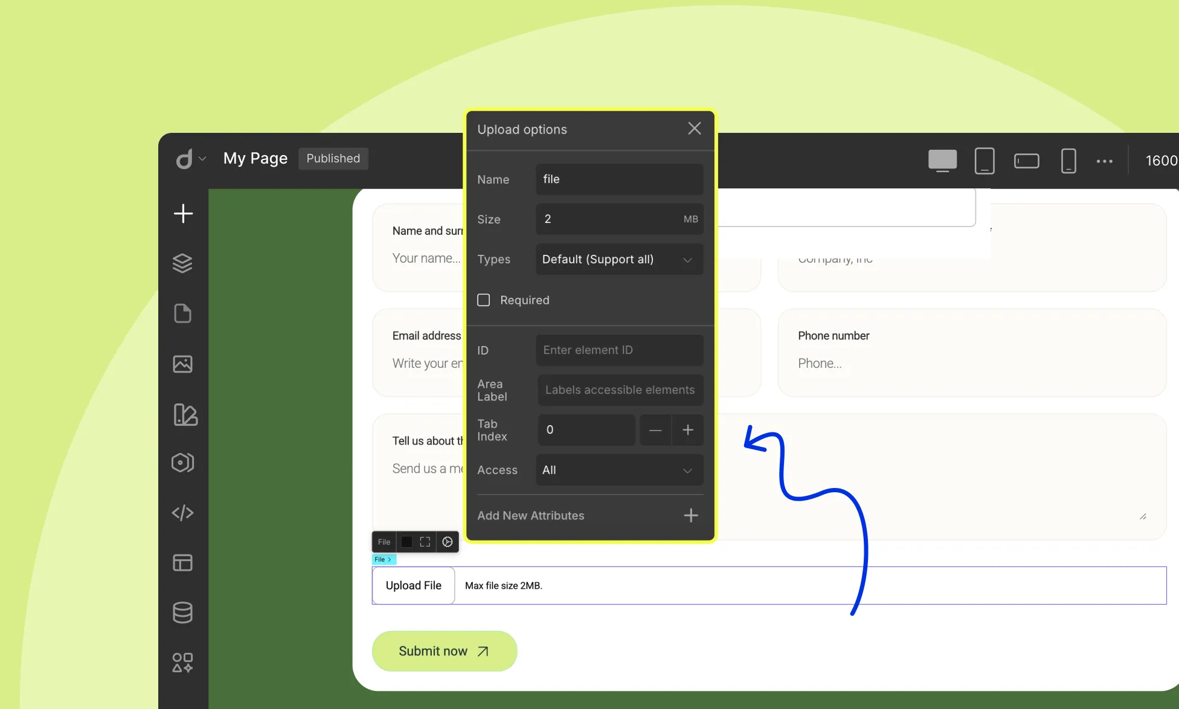Click the Phone number input placeholder
The height and width of the screenshot is (709, 1179).
(820, 364)
